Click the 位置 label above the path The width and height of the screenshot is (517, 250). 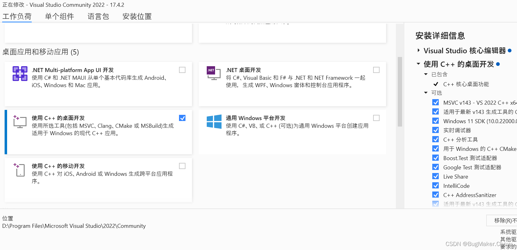[x=8, y=218]
